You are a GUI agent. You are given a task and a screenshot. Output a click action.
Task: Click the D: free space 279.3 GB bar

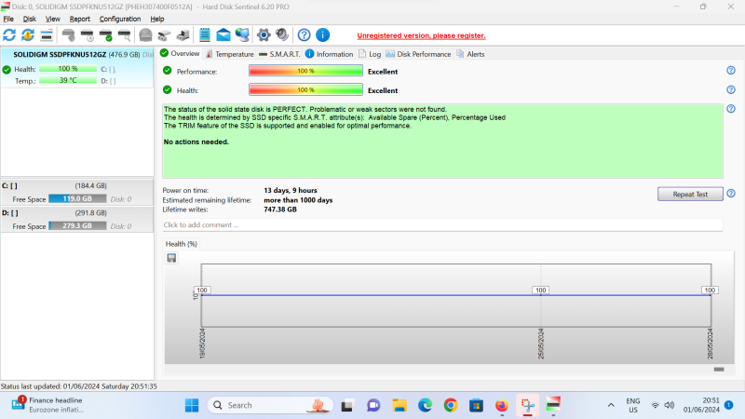click(x=77, y=225)
